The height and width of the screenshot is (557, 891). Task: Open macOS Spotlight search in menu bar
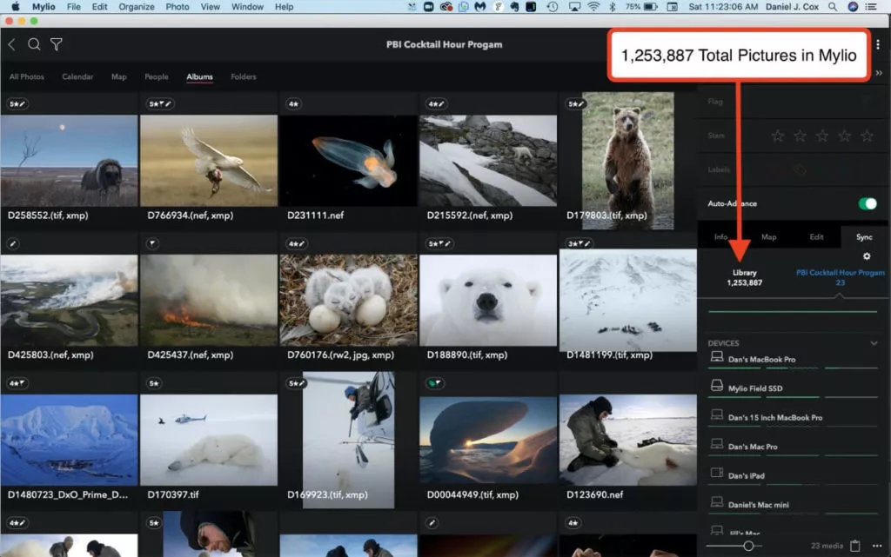click(x=833, y=7)
